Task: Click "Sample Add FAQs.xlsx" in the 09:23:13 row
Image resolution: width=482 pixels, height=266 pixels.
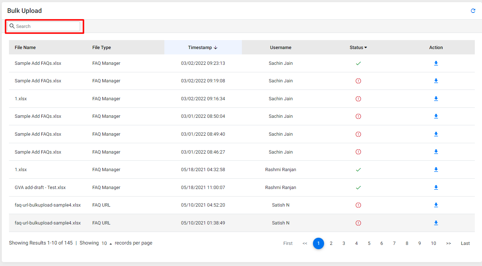Action: (x=38, y=63)
